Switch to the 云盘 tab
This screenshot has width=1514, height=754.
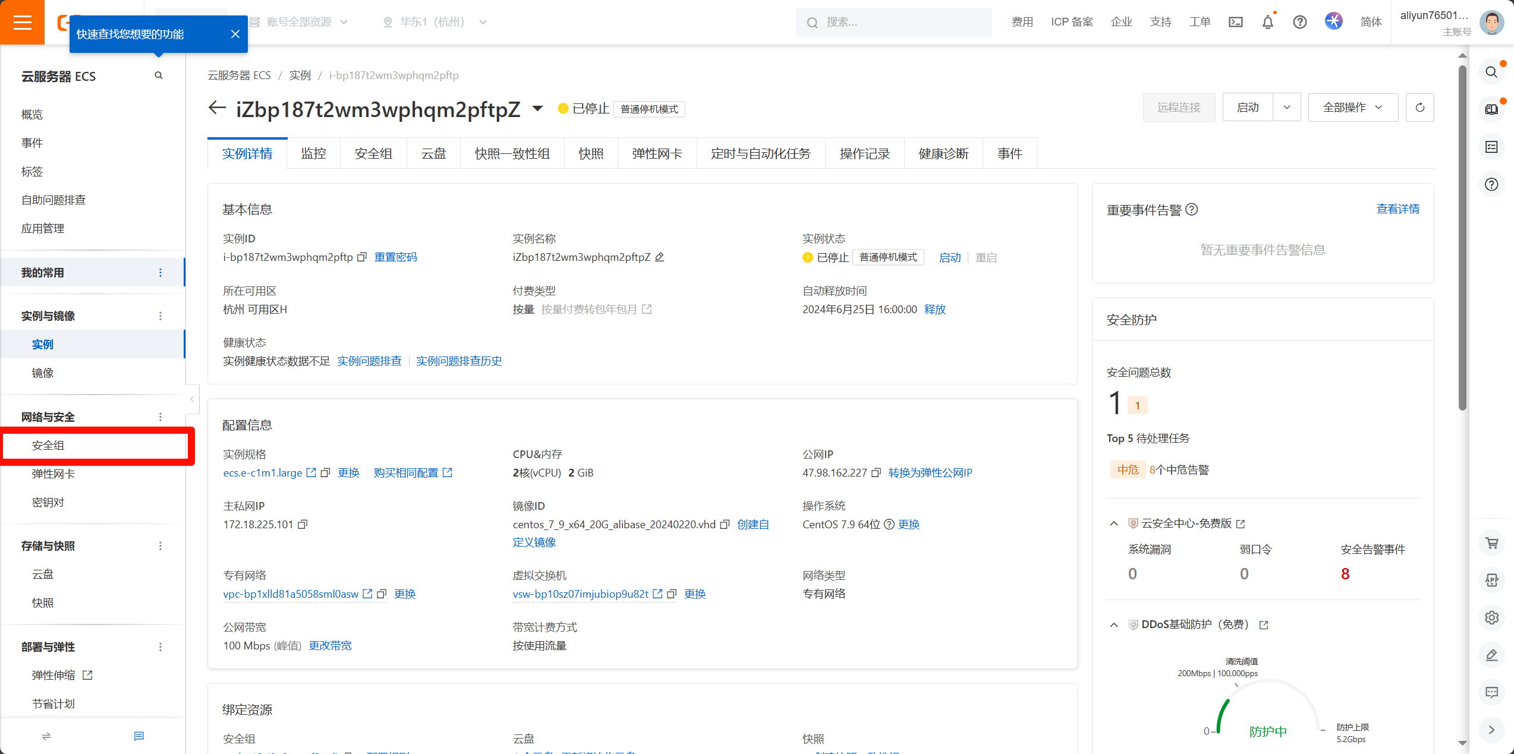click(433, 154)
